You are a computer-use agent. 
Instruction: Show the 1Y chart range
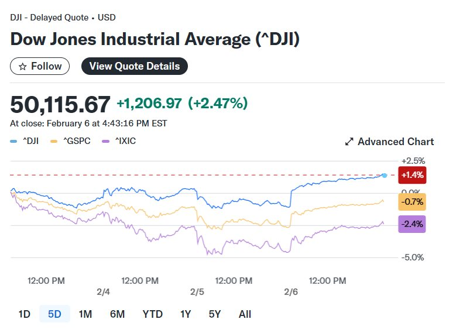point(186,314)
